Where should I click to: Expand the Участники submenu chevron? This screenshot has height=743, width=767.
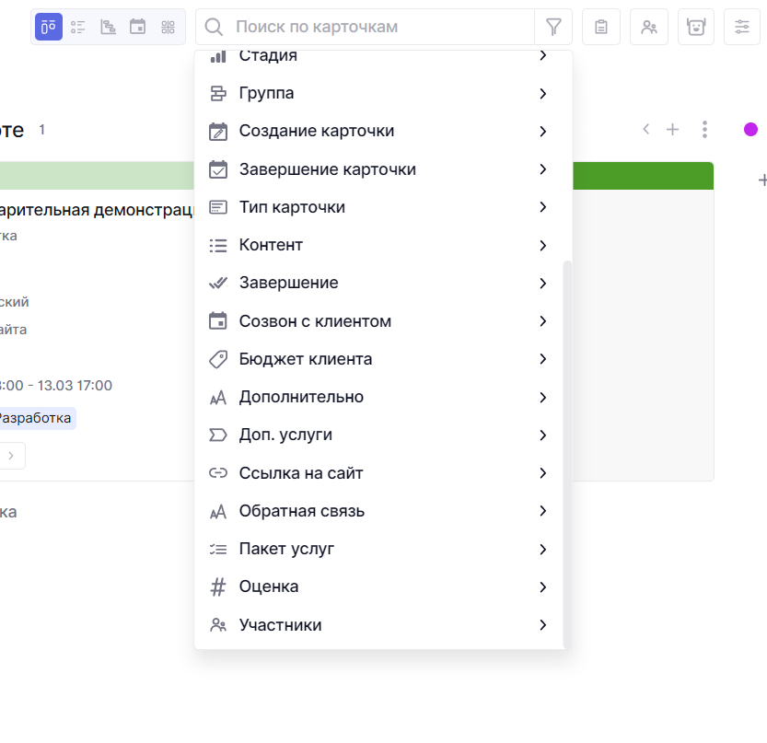click(x=543, y=625)
